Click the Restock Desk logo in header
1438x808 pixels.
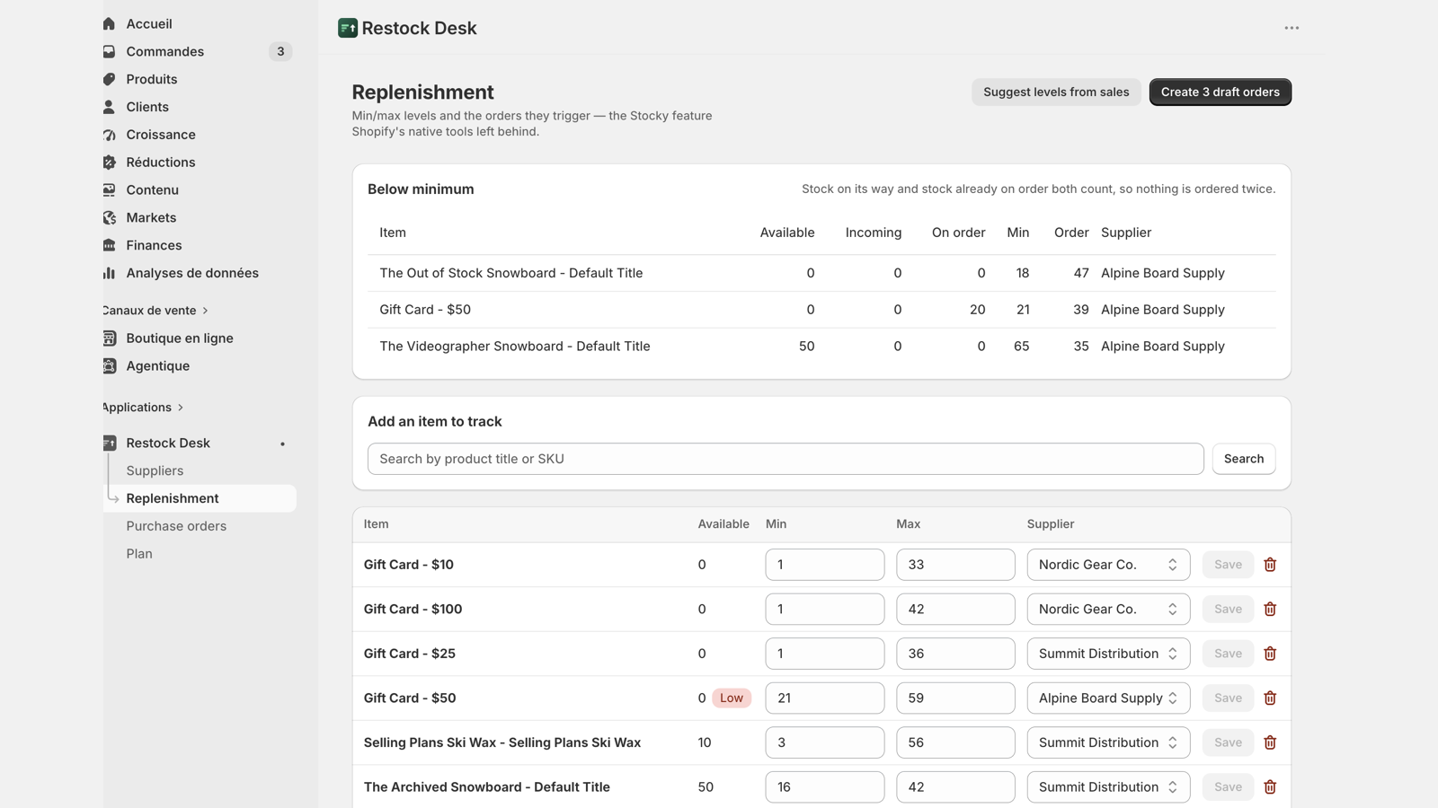tap(348, 28)
